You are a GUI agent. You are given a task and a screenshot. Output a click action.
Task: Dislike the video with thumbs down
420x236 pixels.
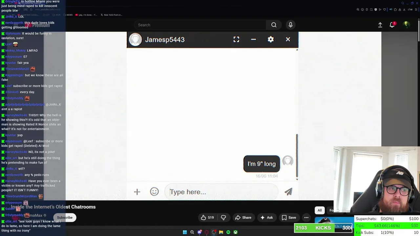tap(223, 218)
